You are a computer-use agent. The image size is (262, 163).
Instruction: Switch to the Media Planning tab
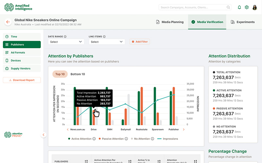170,22
